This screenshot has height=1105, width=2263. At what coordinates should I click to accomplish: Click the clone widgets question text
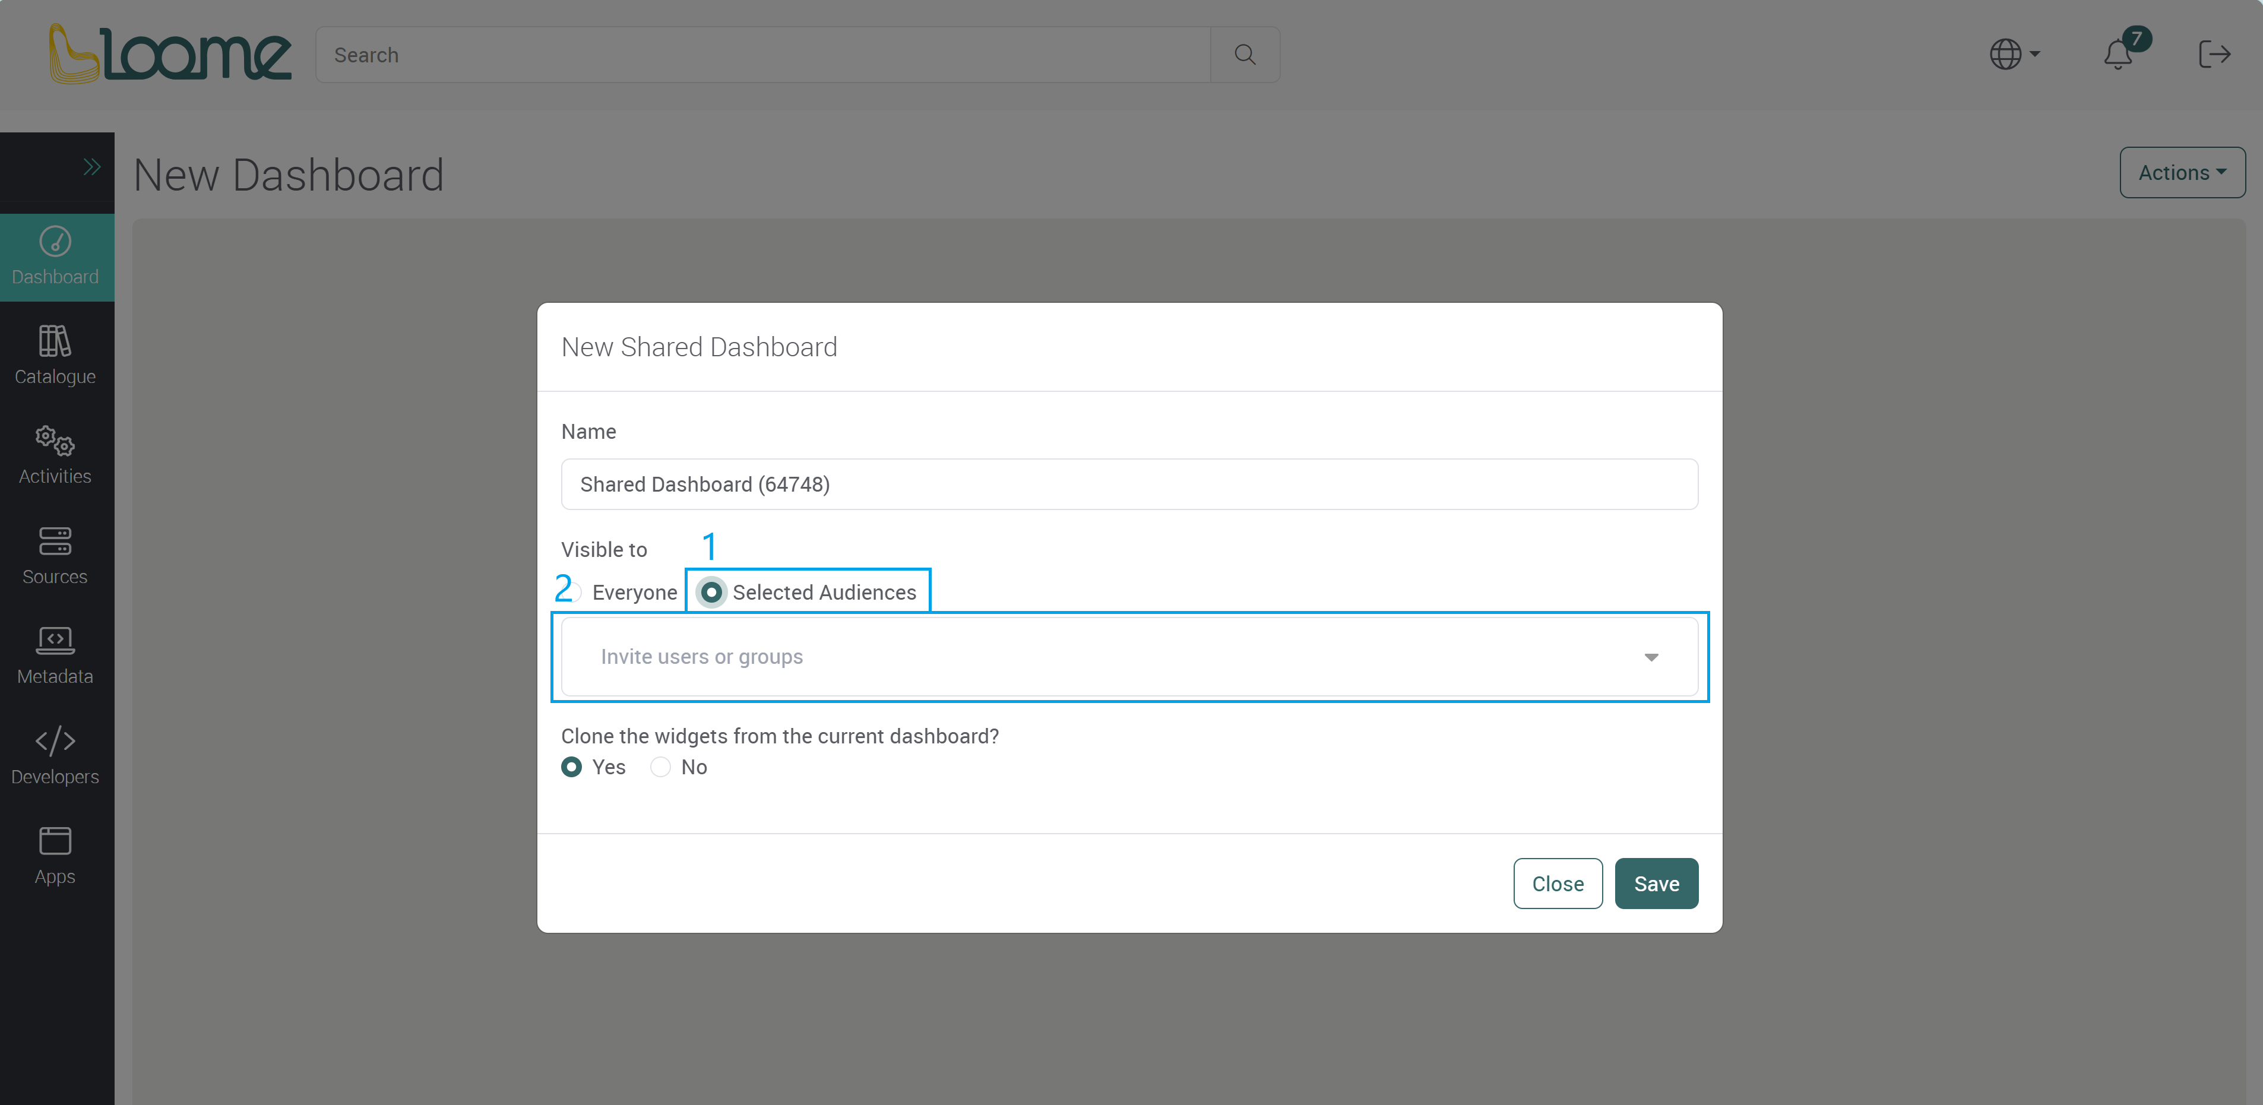coord(780,736)
